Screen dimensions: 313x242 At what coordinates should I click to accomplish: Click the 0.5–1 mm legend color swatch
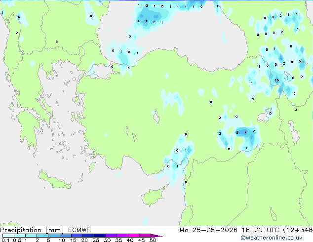(20, 236)
